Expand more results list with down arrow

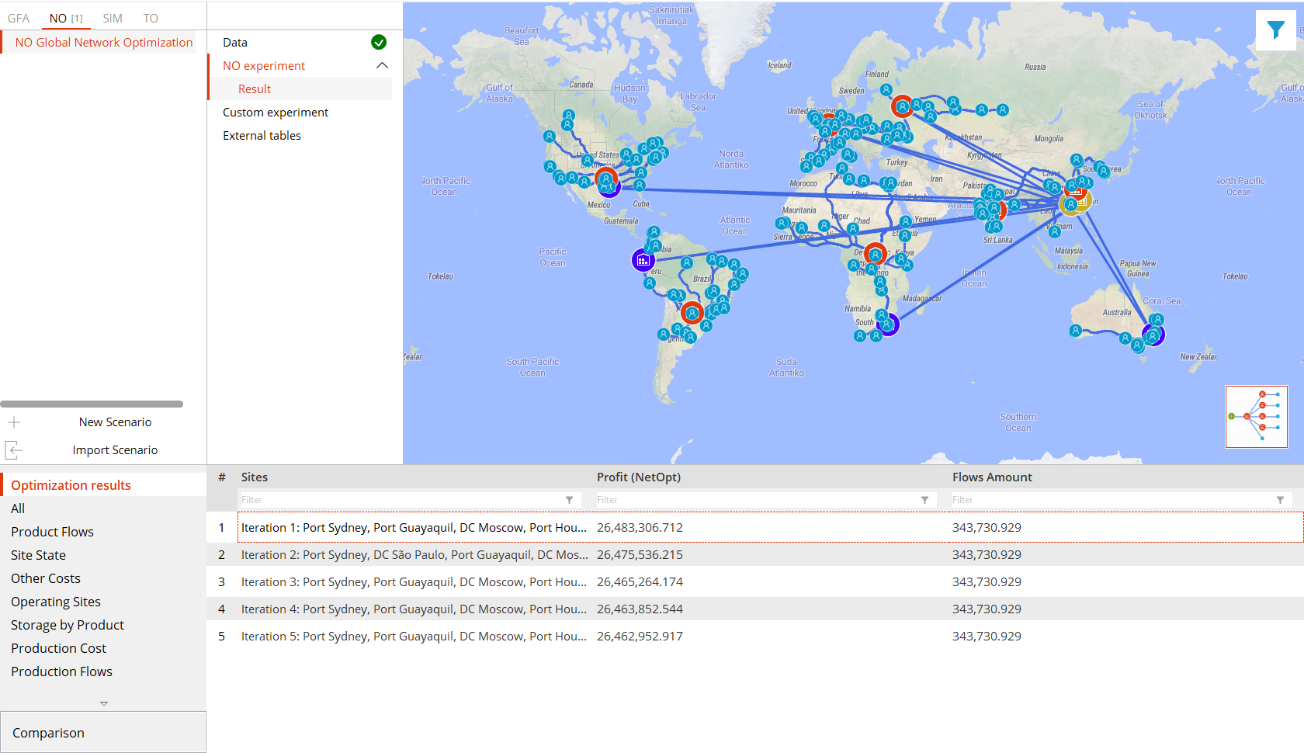103,703
